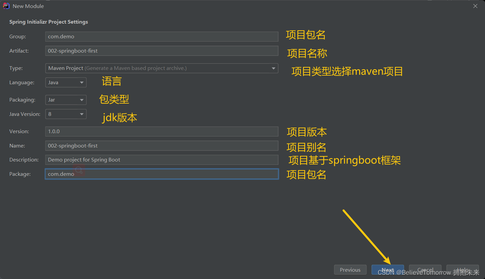Image resolution: width=485 pixels, height=279 pixels.
Task: Click the Description label
Action: tap(24, 160)
